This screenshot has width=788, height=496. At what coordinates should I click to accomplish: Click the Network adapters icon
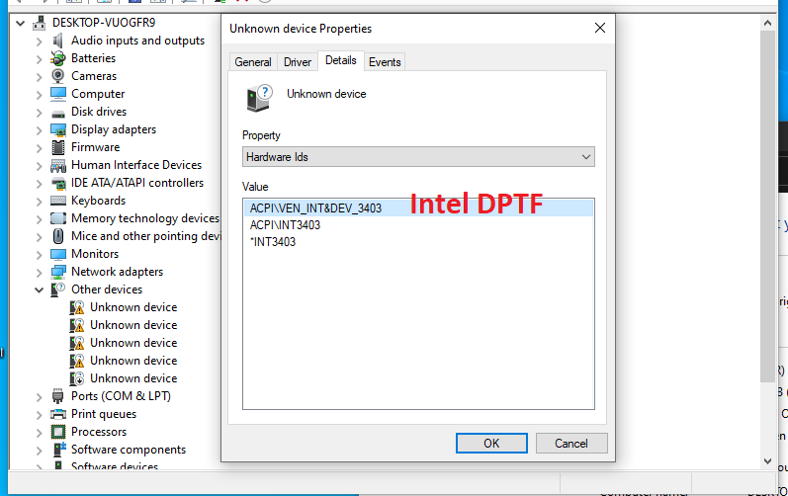coord(59,272)
